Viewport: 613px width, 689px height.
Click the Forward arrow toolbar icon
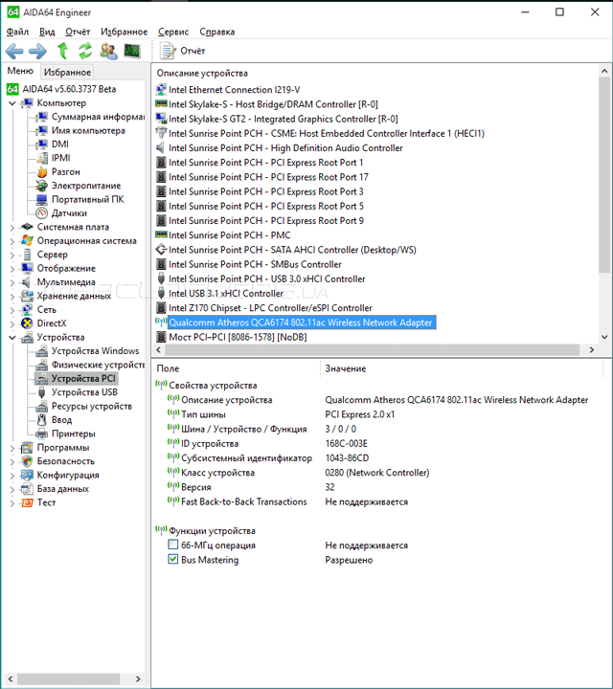37,51
